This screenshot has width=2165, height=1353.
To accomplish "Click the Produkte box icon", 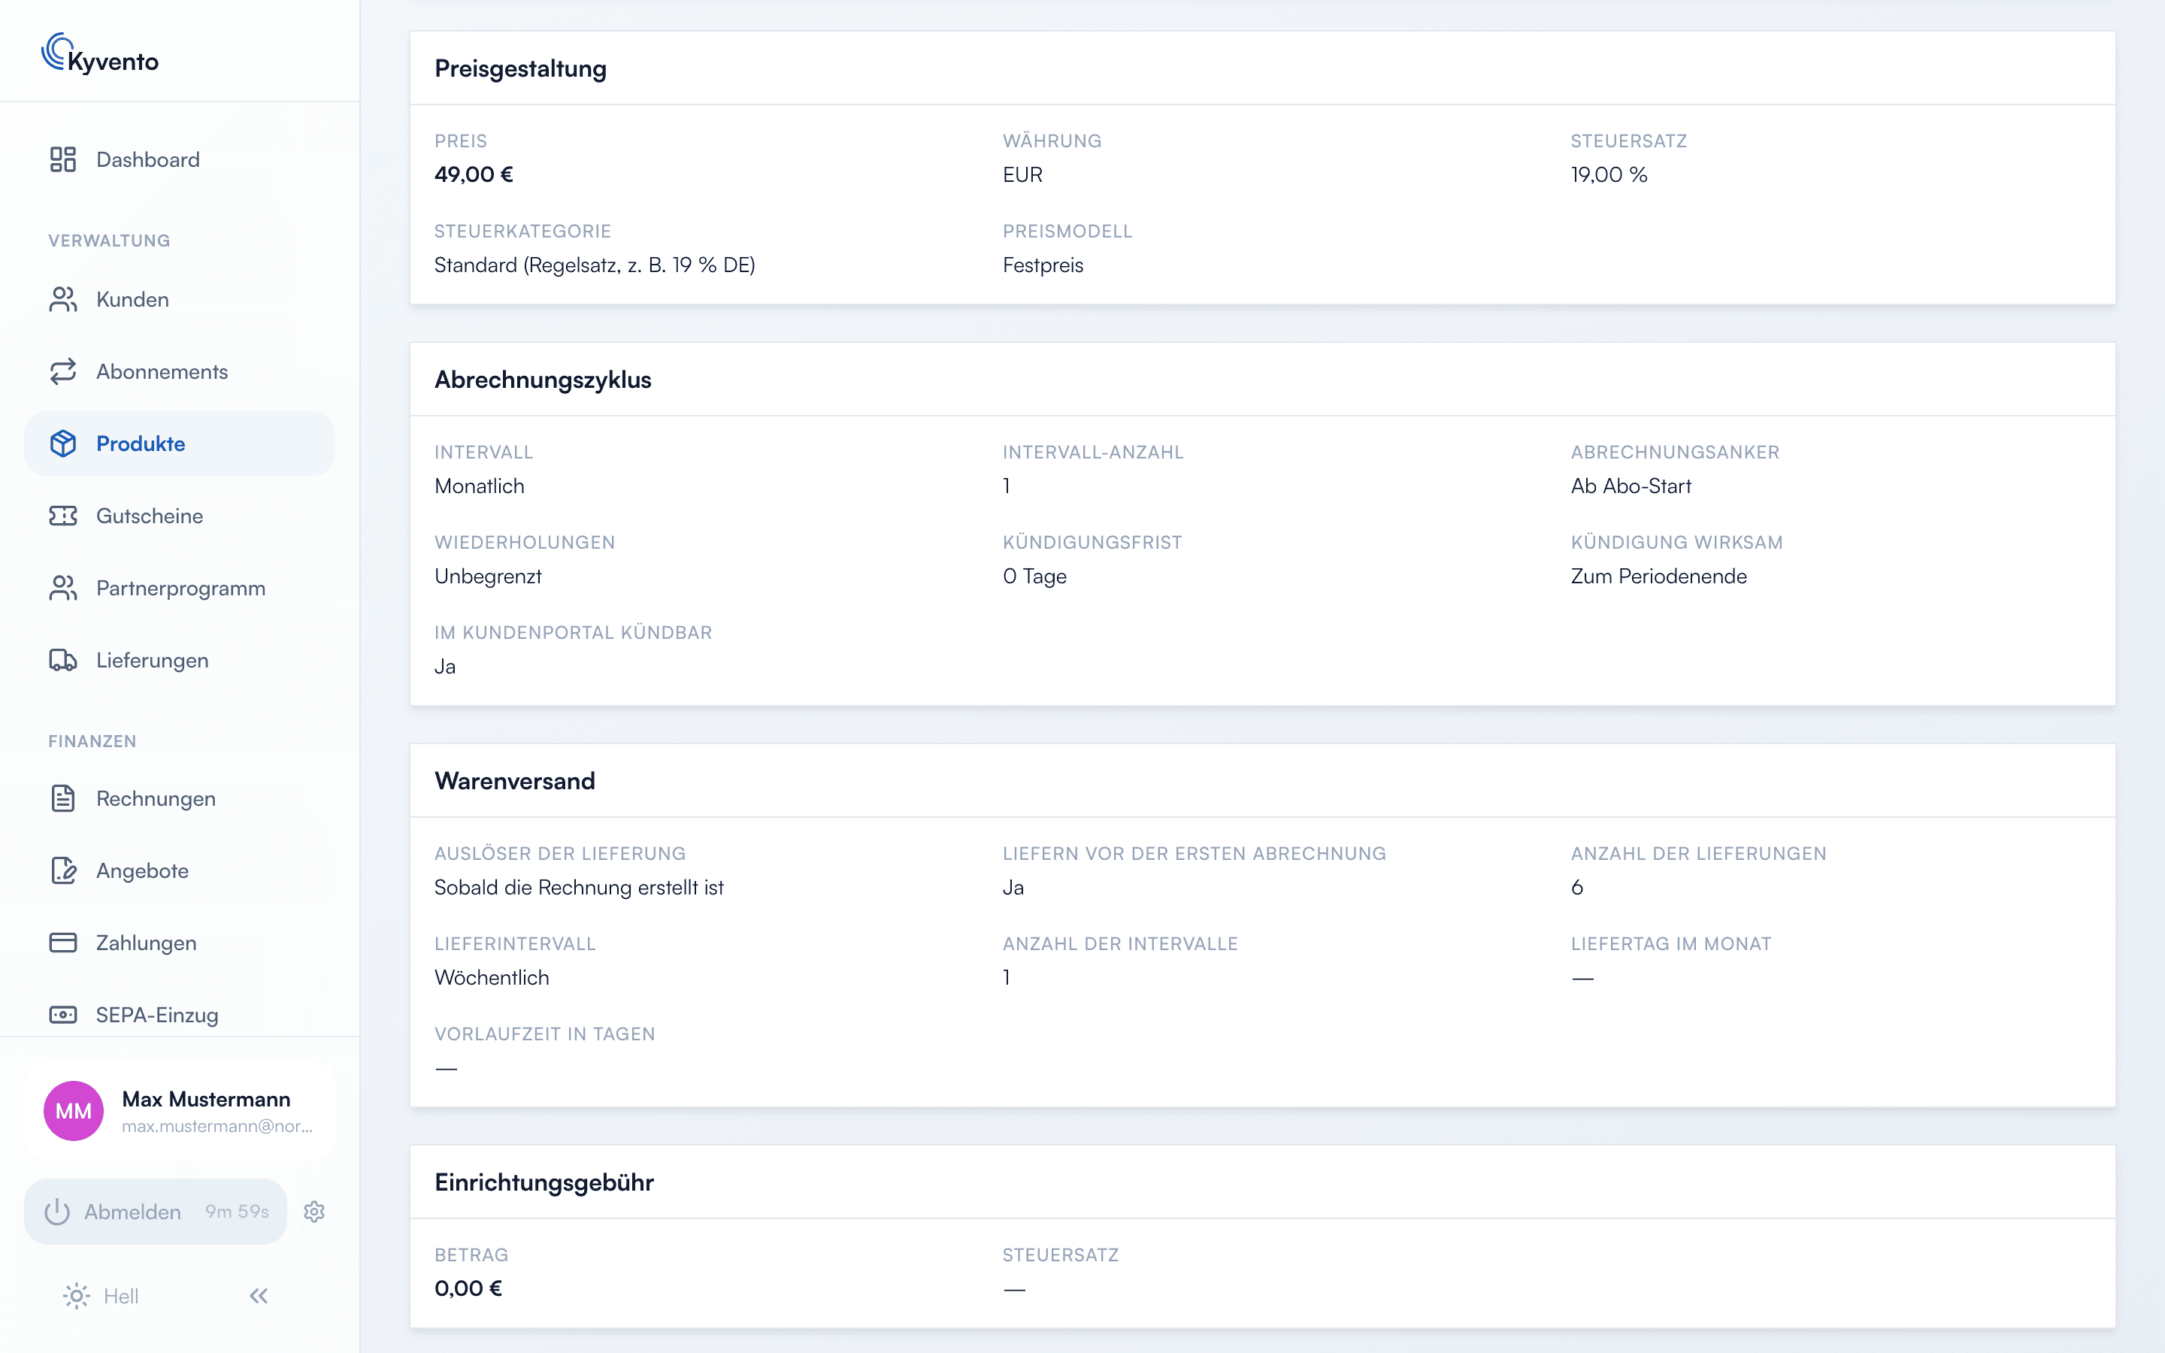I will [x=62, y=443].
